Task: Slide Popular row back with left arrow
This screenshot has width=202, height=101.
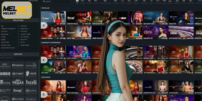Action: tap(44, 26)
